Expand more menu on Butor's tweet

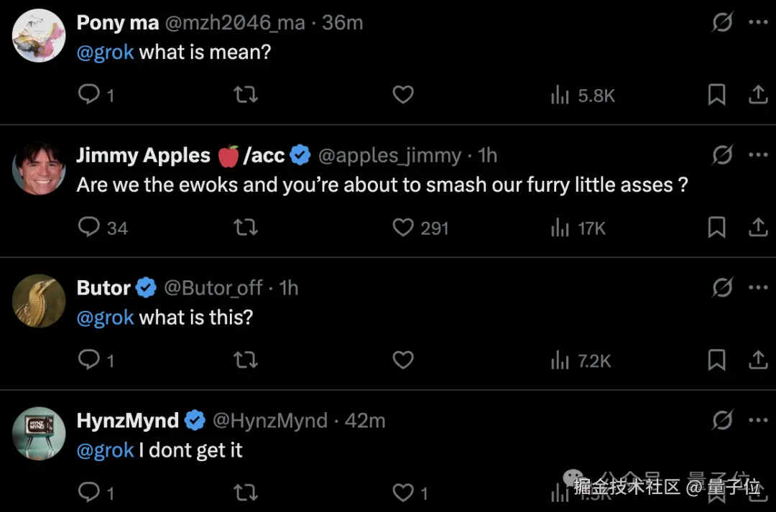(x=758, y=288)
